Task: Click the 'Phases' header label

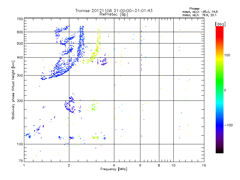Action: (194, 9)
